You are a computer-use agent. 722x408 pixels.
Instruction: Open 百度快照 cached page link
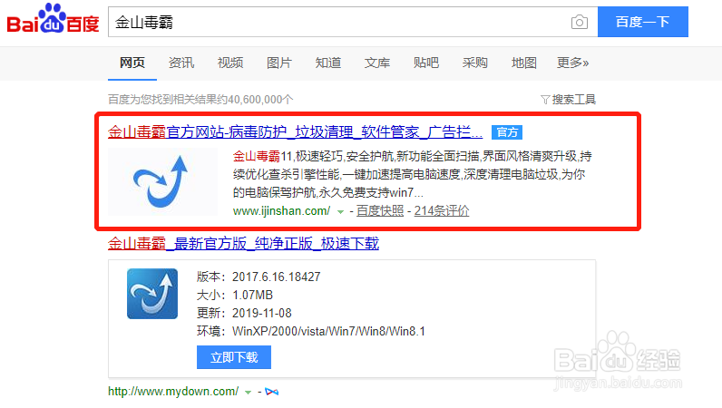(380, 211)
